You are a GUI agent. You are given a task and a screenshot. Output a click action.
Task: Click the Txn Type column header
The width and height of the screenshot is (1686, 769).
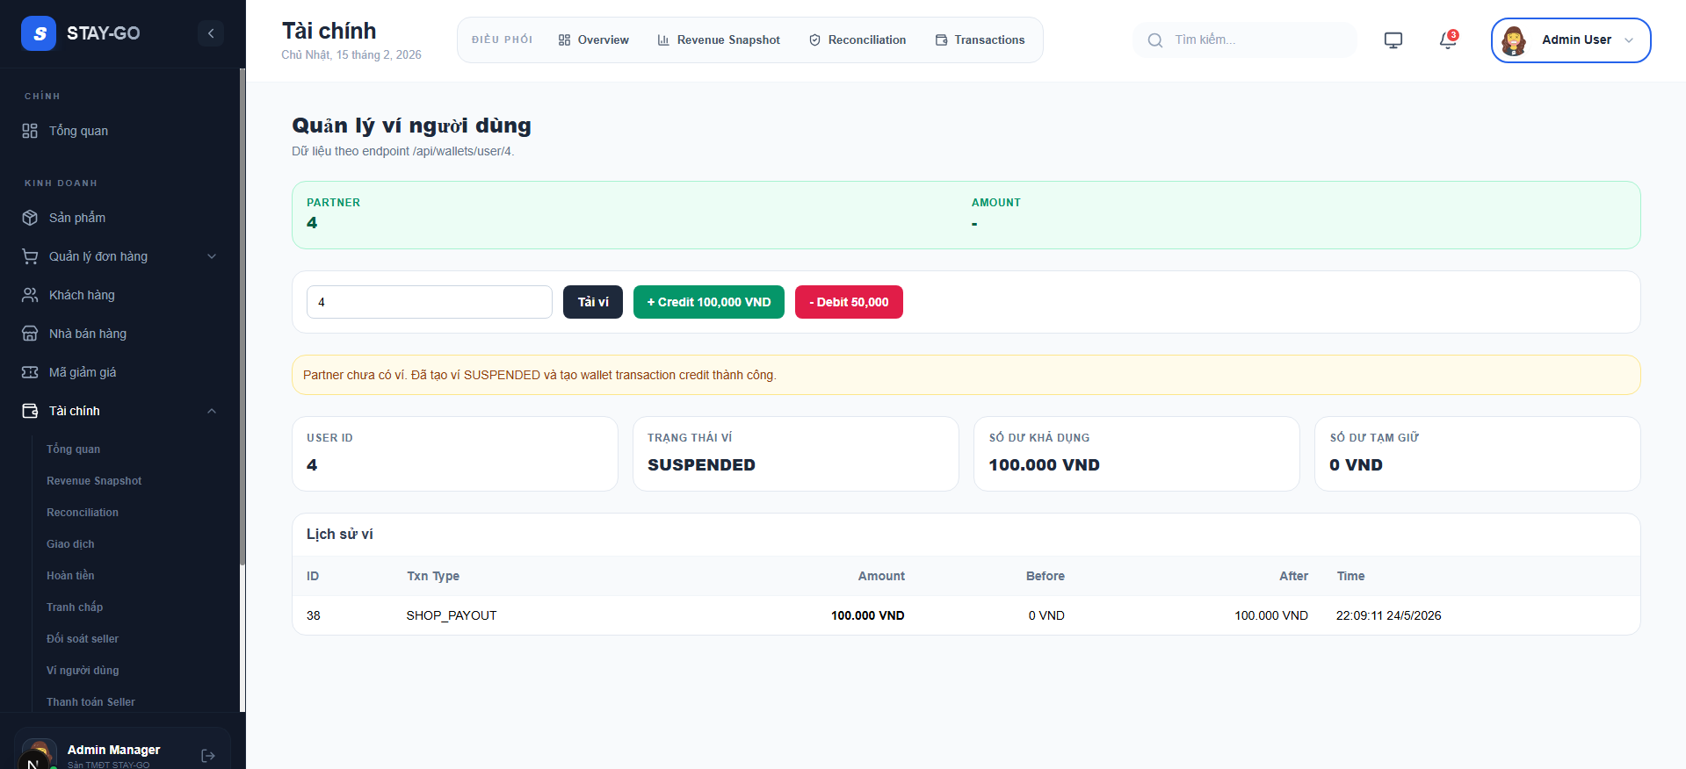tap(433, 576)
